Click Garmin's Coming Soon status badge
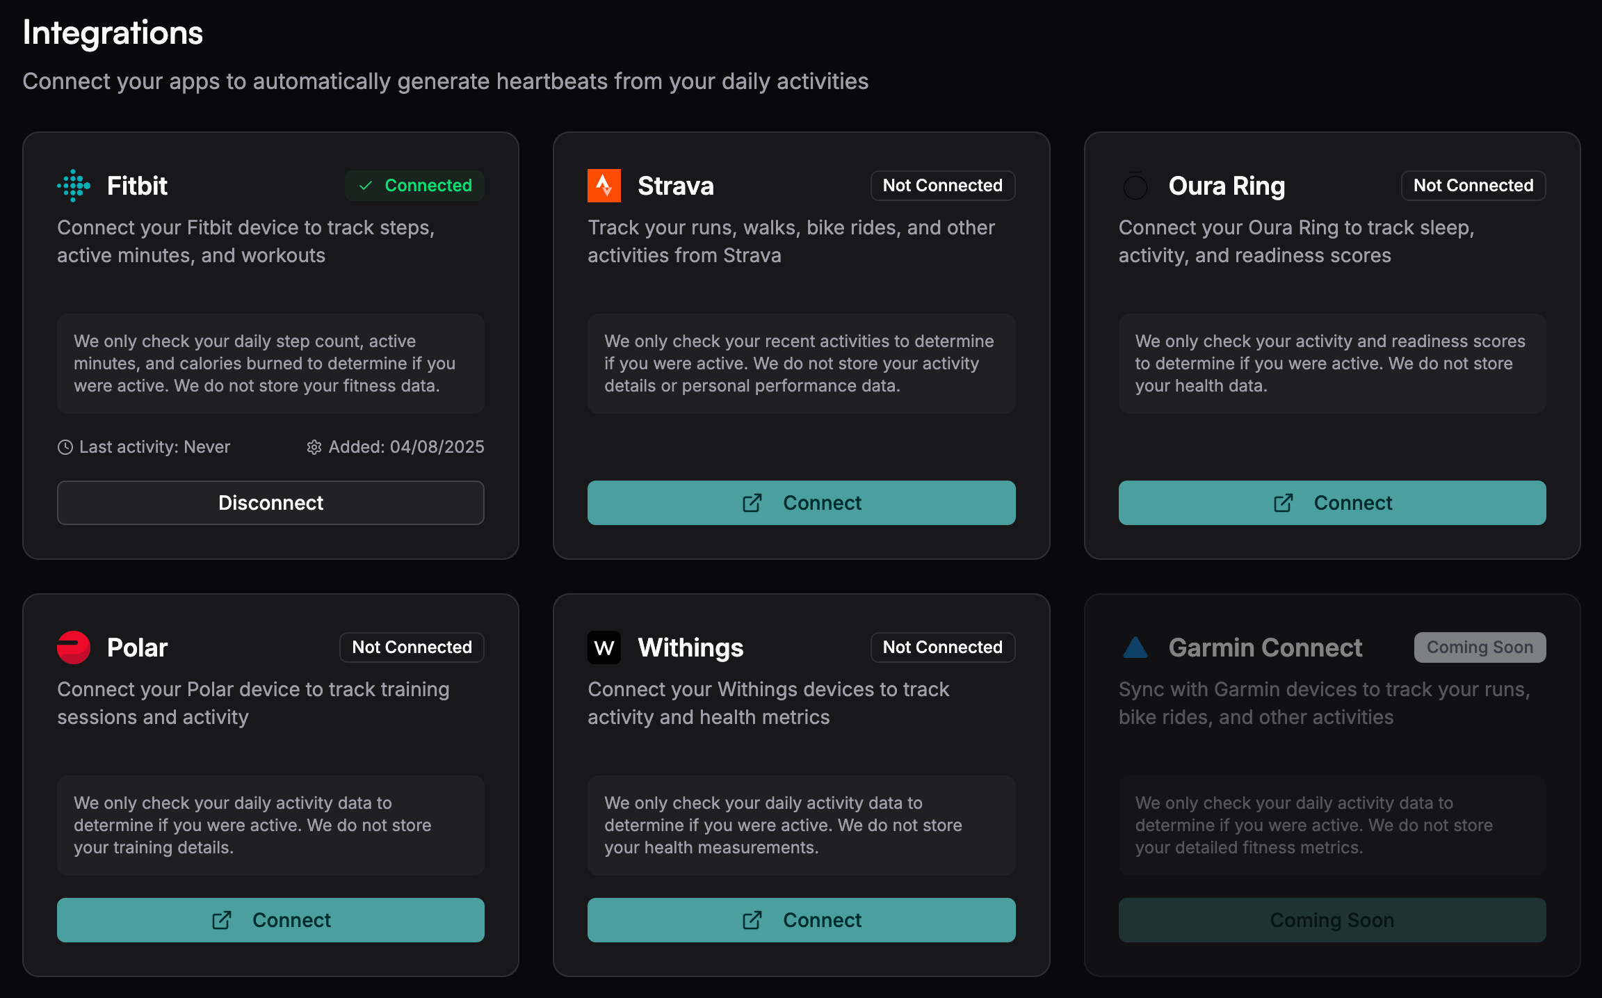Viewport: 1602px width, 998px height. 1480,647
